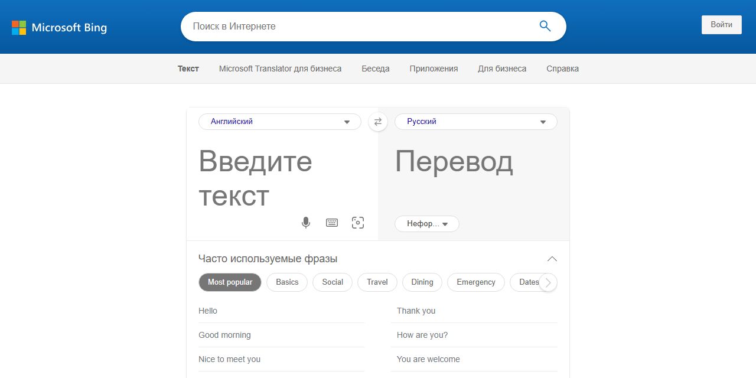Choose the phrase Thank you
756x378 pixels.
[474, 311]
